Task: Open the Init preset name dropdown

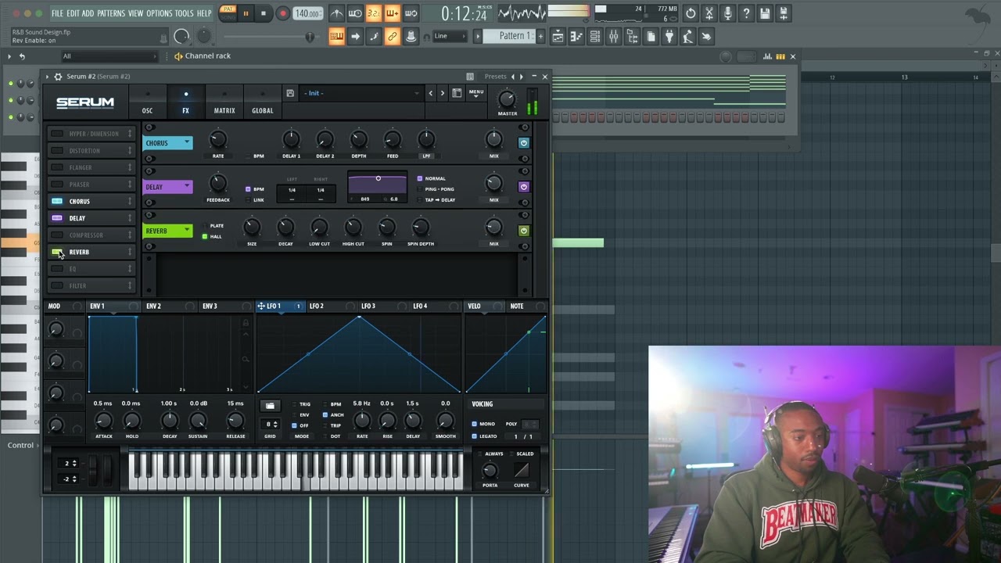Action: pos(362,93)
